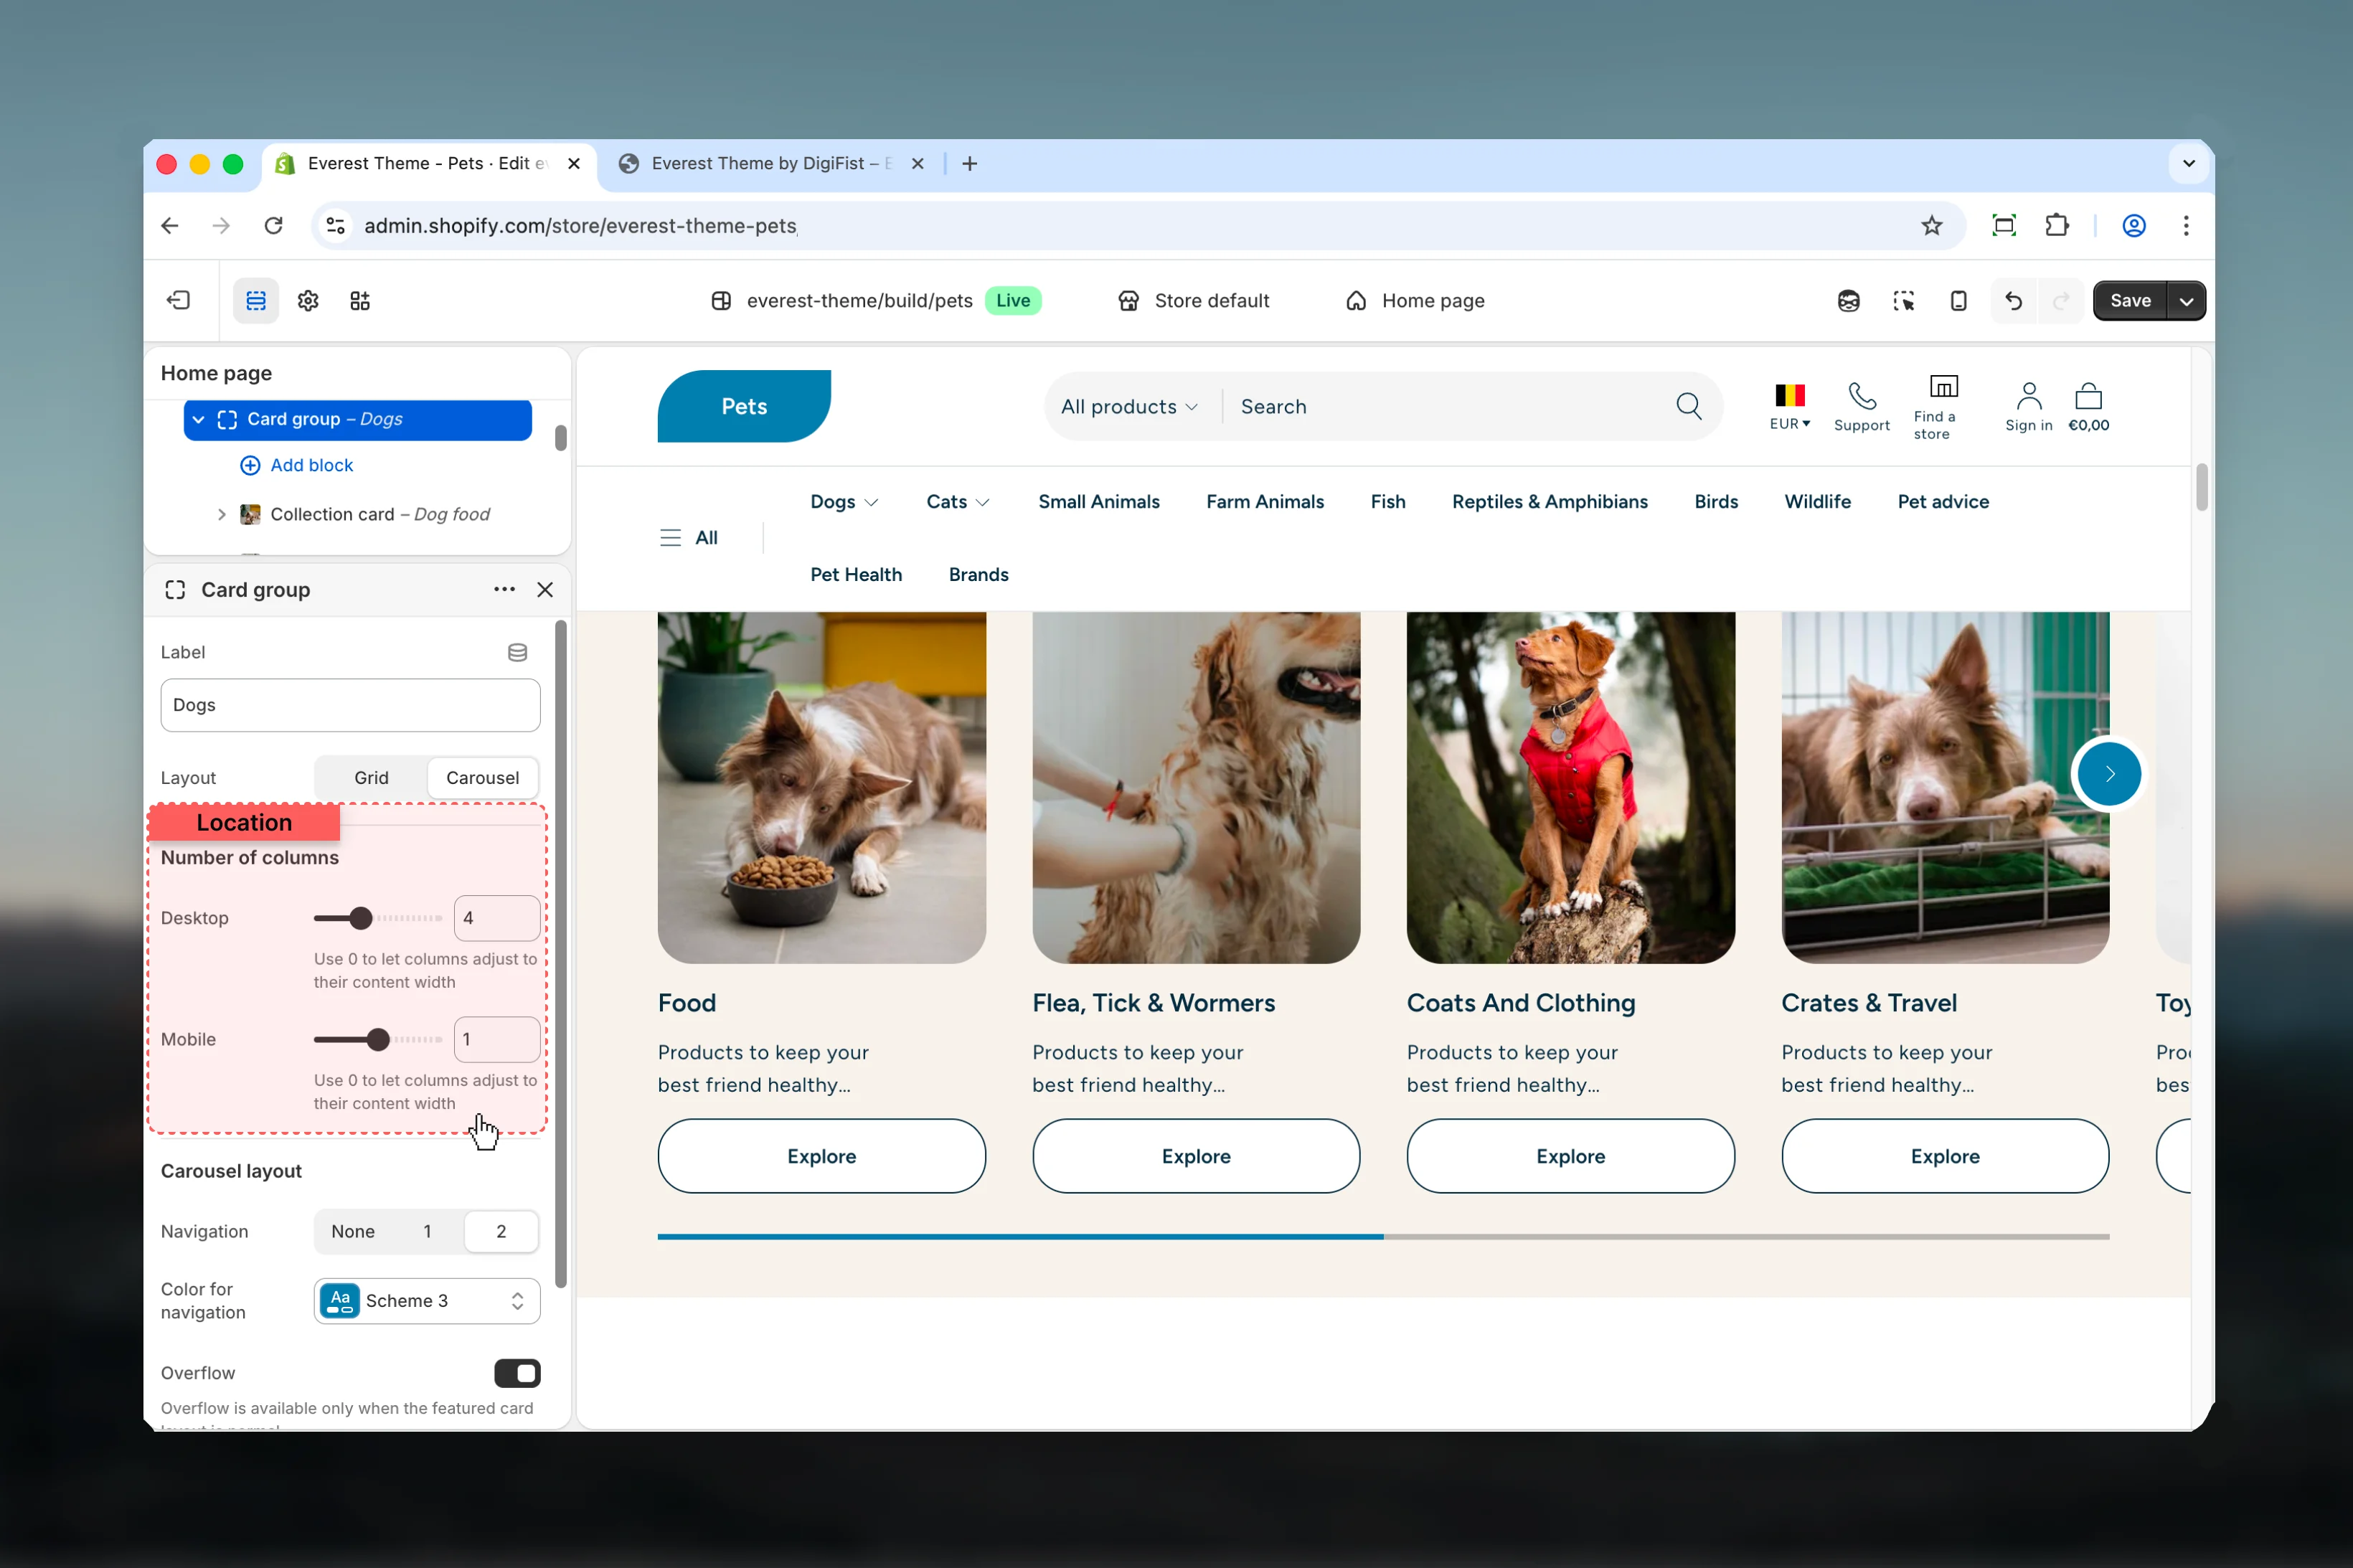Open Card group more options menu
The height and width of the screenshot is (1568, 2353).
[x=504, y=589]
